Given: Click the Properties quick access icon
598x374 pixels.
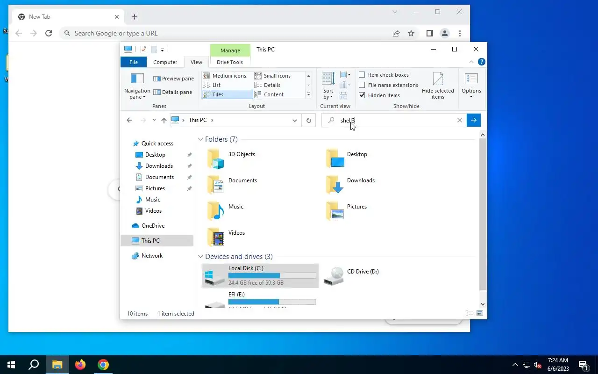Looking at the screenshot, I should coord(143,50).
